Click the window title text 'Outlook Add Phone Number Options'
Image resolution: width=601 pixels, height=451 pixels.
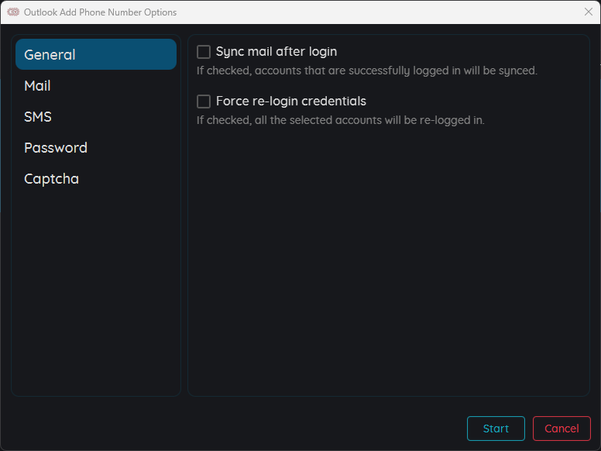pyautogui.click(x=100, y=12)
